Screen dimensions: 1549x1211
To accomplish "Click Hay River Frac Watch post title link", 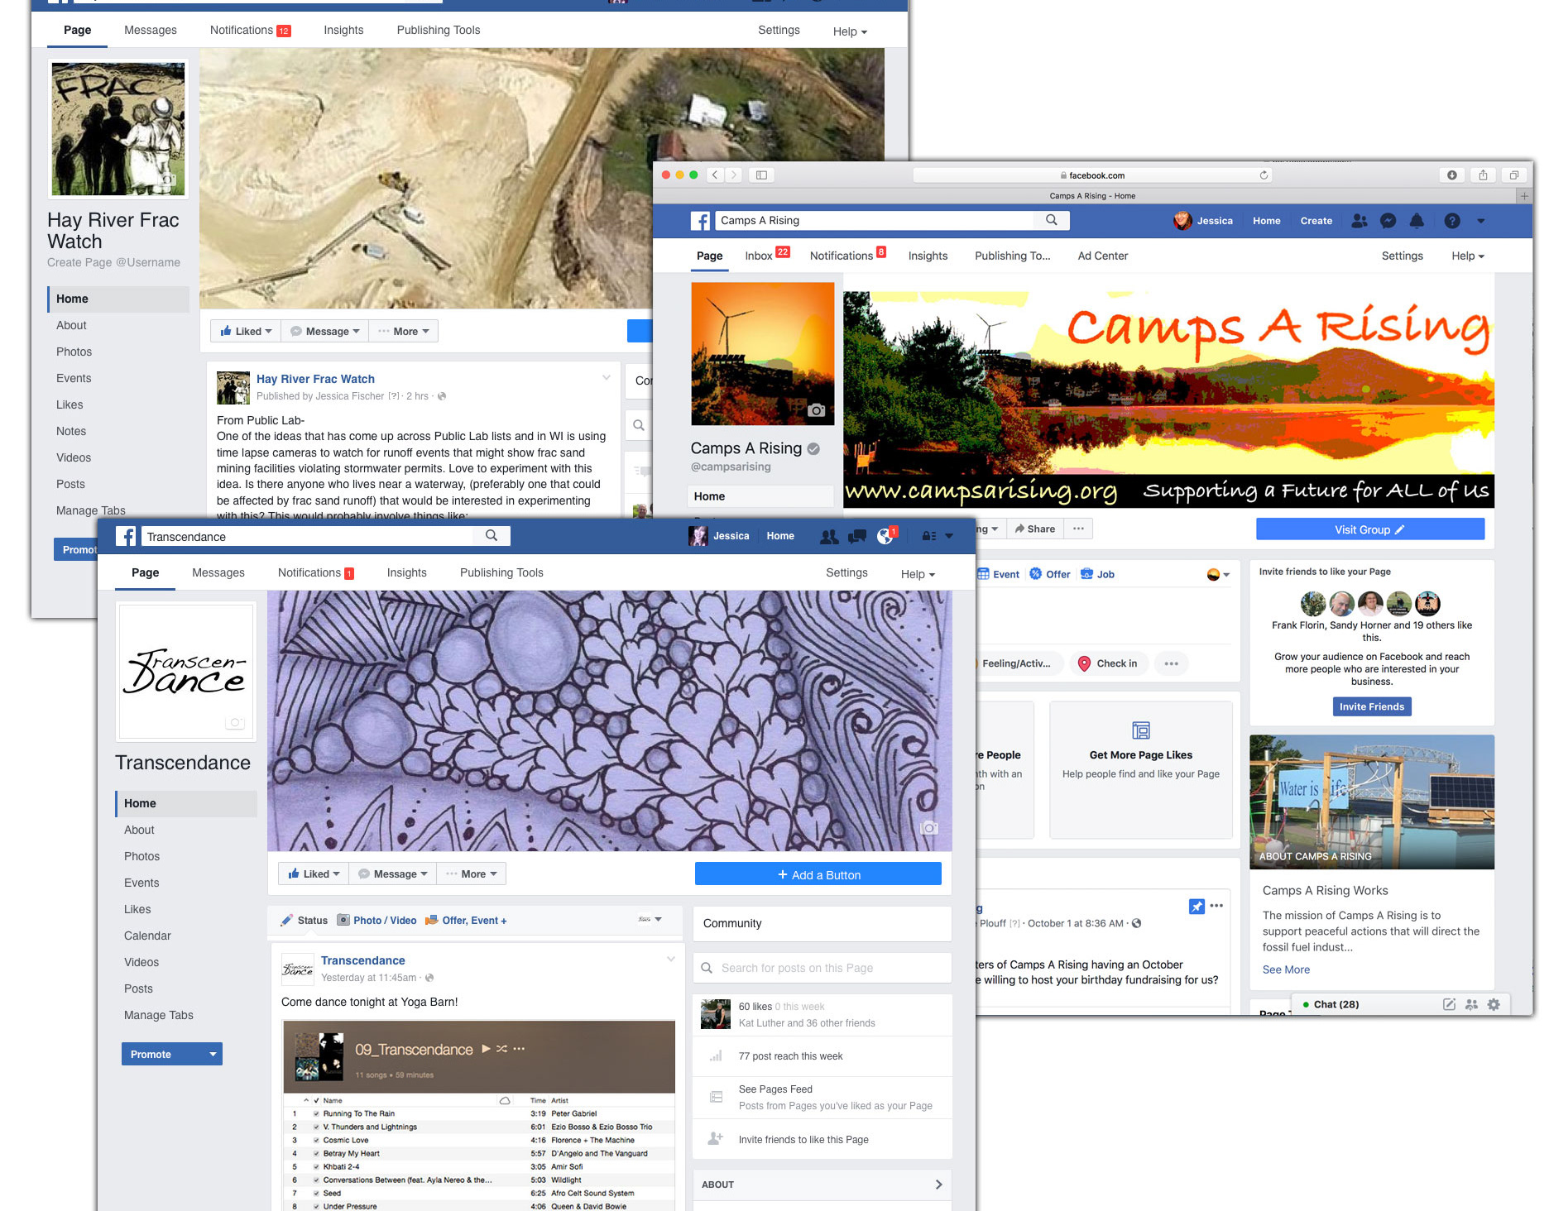I will [315, 379].
